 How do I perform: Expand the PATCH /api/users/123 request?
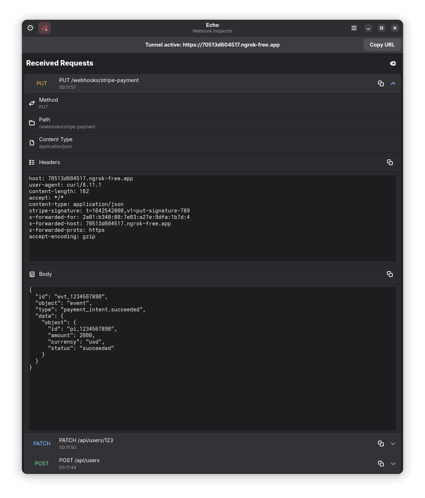(x=393, y=444)
